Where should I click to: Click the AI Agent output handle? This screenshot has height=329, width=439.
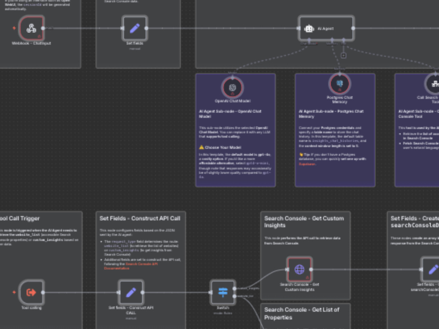[353, 28]
